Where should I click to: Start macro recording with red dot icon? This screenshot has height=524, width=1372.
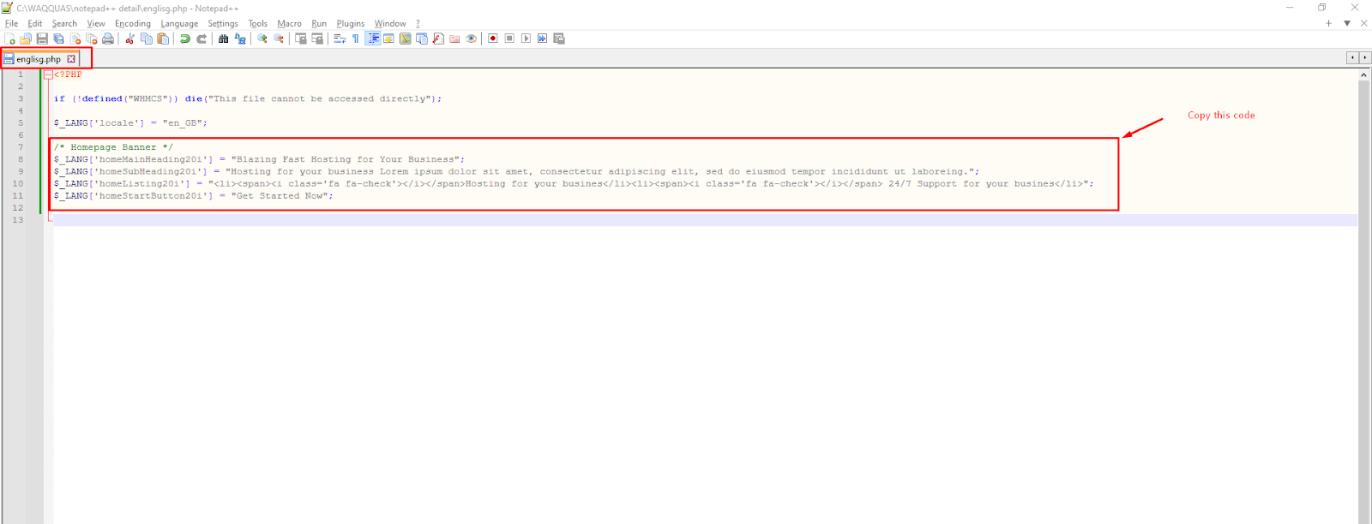tap(493, 39)
